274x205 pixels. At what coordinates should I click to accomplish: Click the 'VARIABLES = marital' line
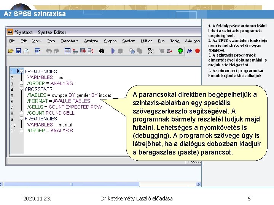tap(49, 125)
